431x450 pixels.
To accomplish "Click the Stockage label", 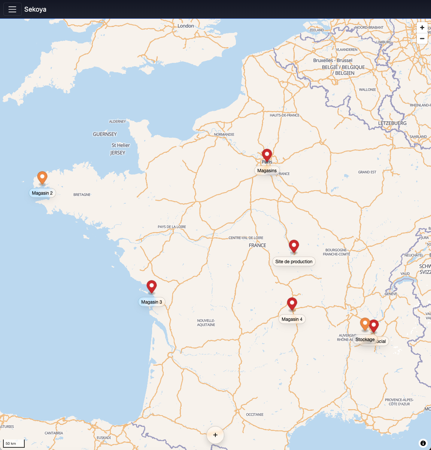I will 365,340.
